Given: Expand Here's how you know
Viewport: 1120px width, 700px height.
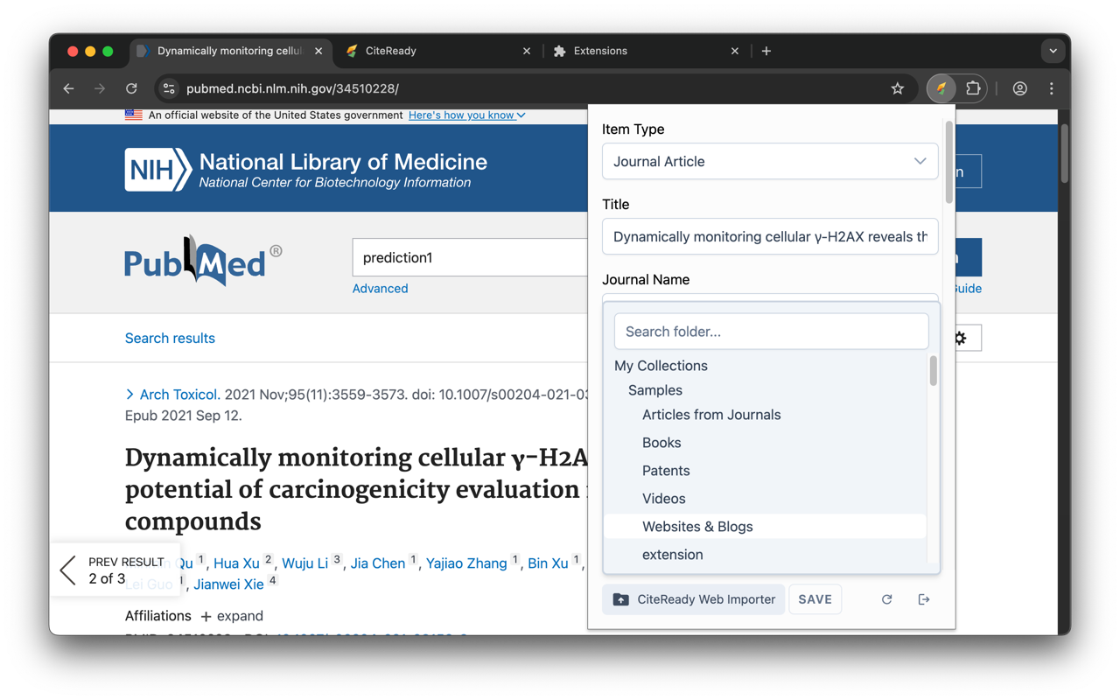Looking at the screenshot, I should tap(467, 115).
